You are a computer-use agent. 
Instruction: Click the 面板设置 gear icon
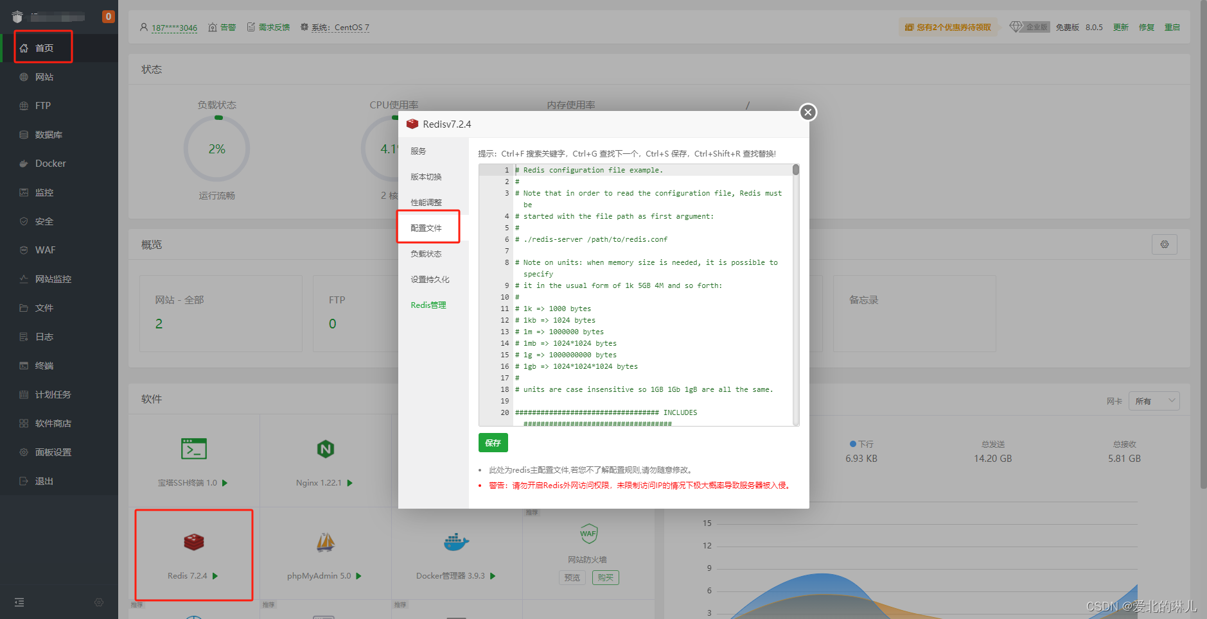pos(24,452)
